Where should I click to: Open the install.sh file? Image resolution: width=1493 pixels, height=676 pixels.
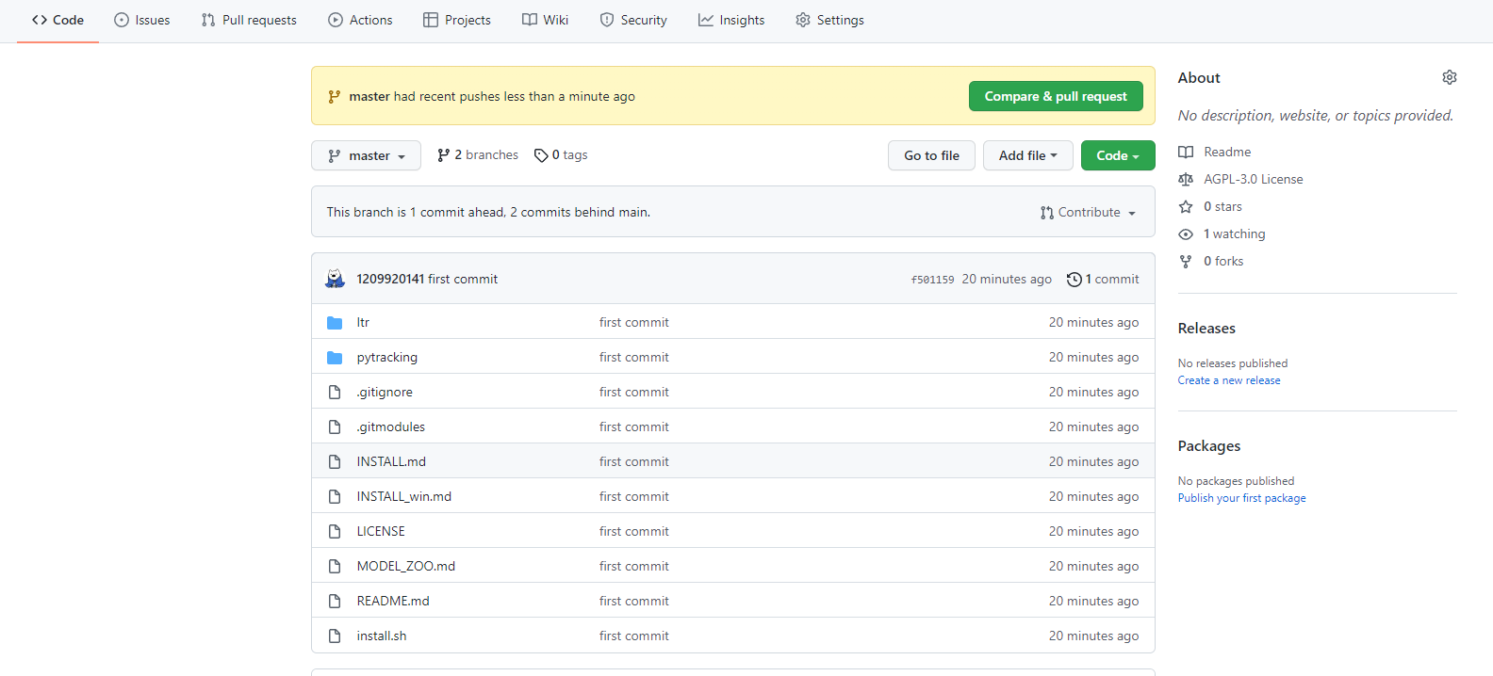[382, 636]
